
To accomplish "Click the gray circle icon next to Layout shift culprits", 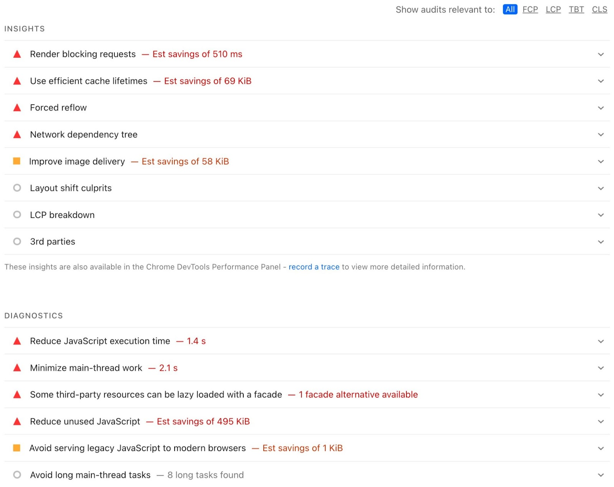I will pos(17,188).
